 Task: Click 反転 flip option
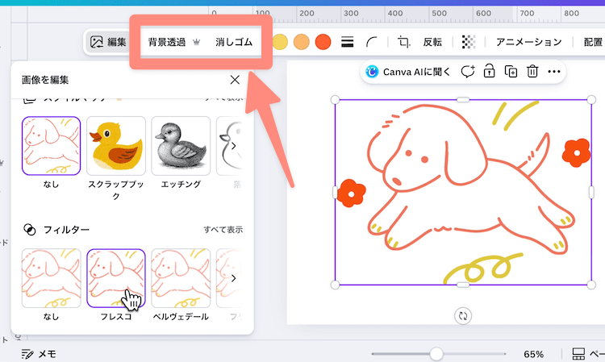(432, 42)
